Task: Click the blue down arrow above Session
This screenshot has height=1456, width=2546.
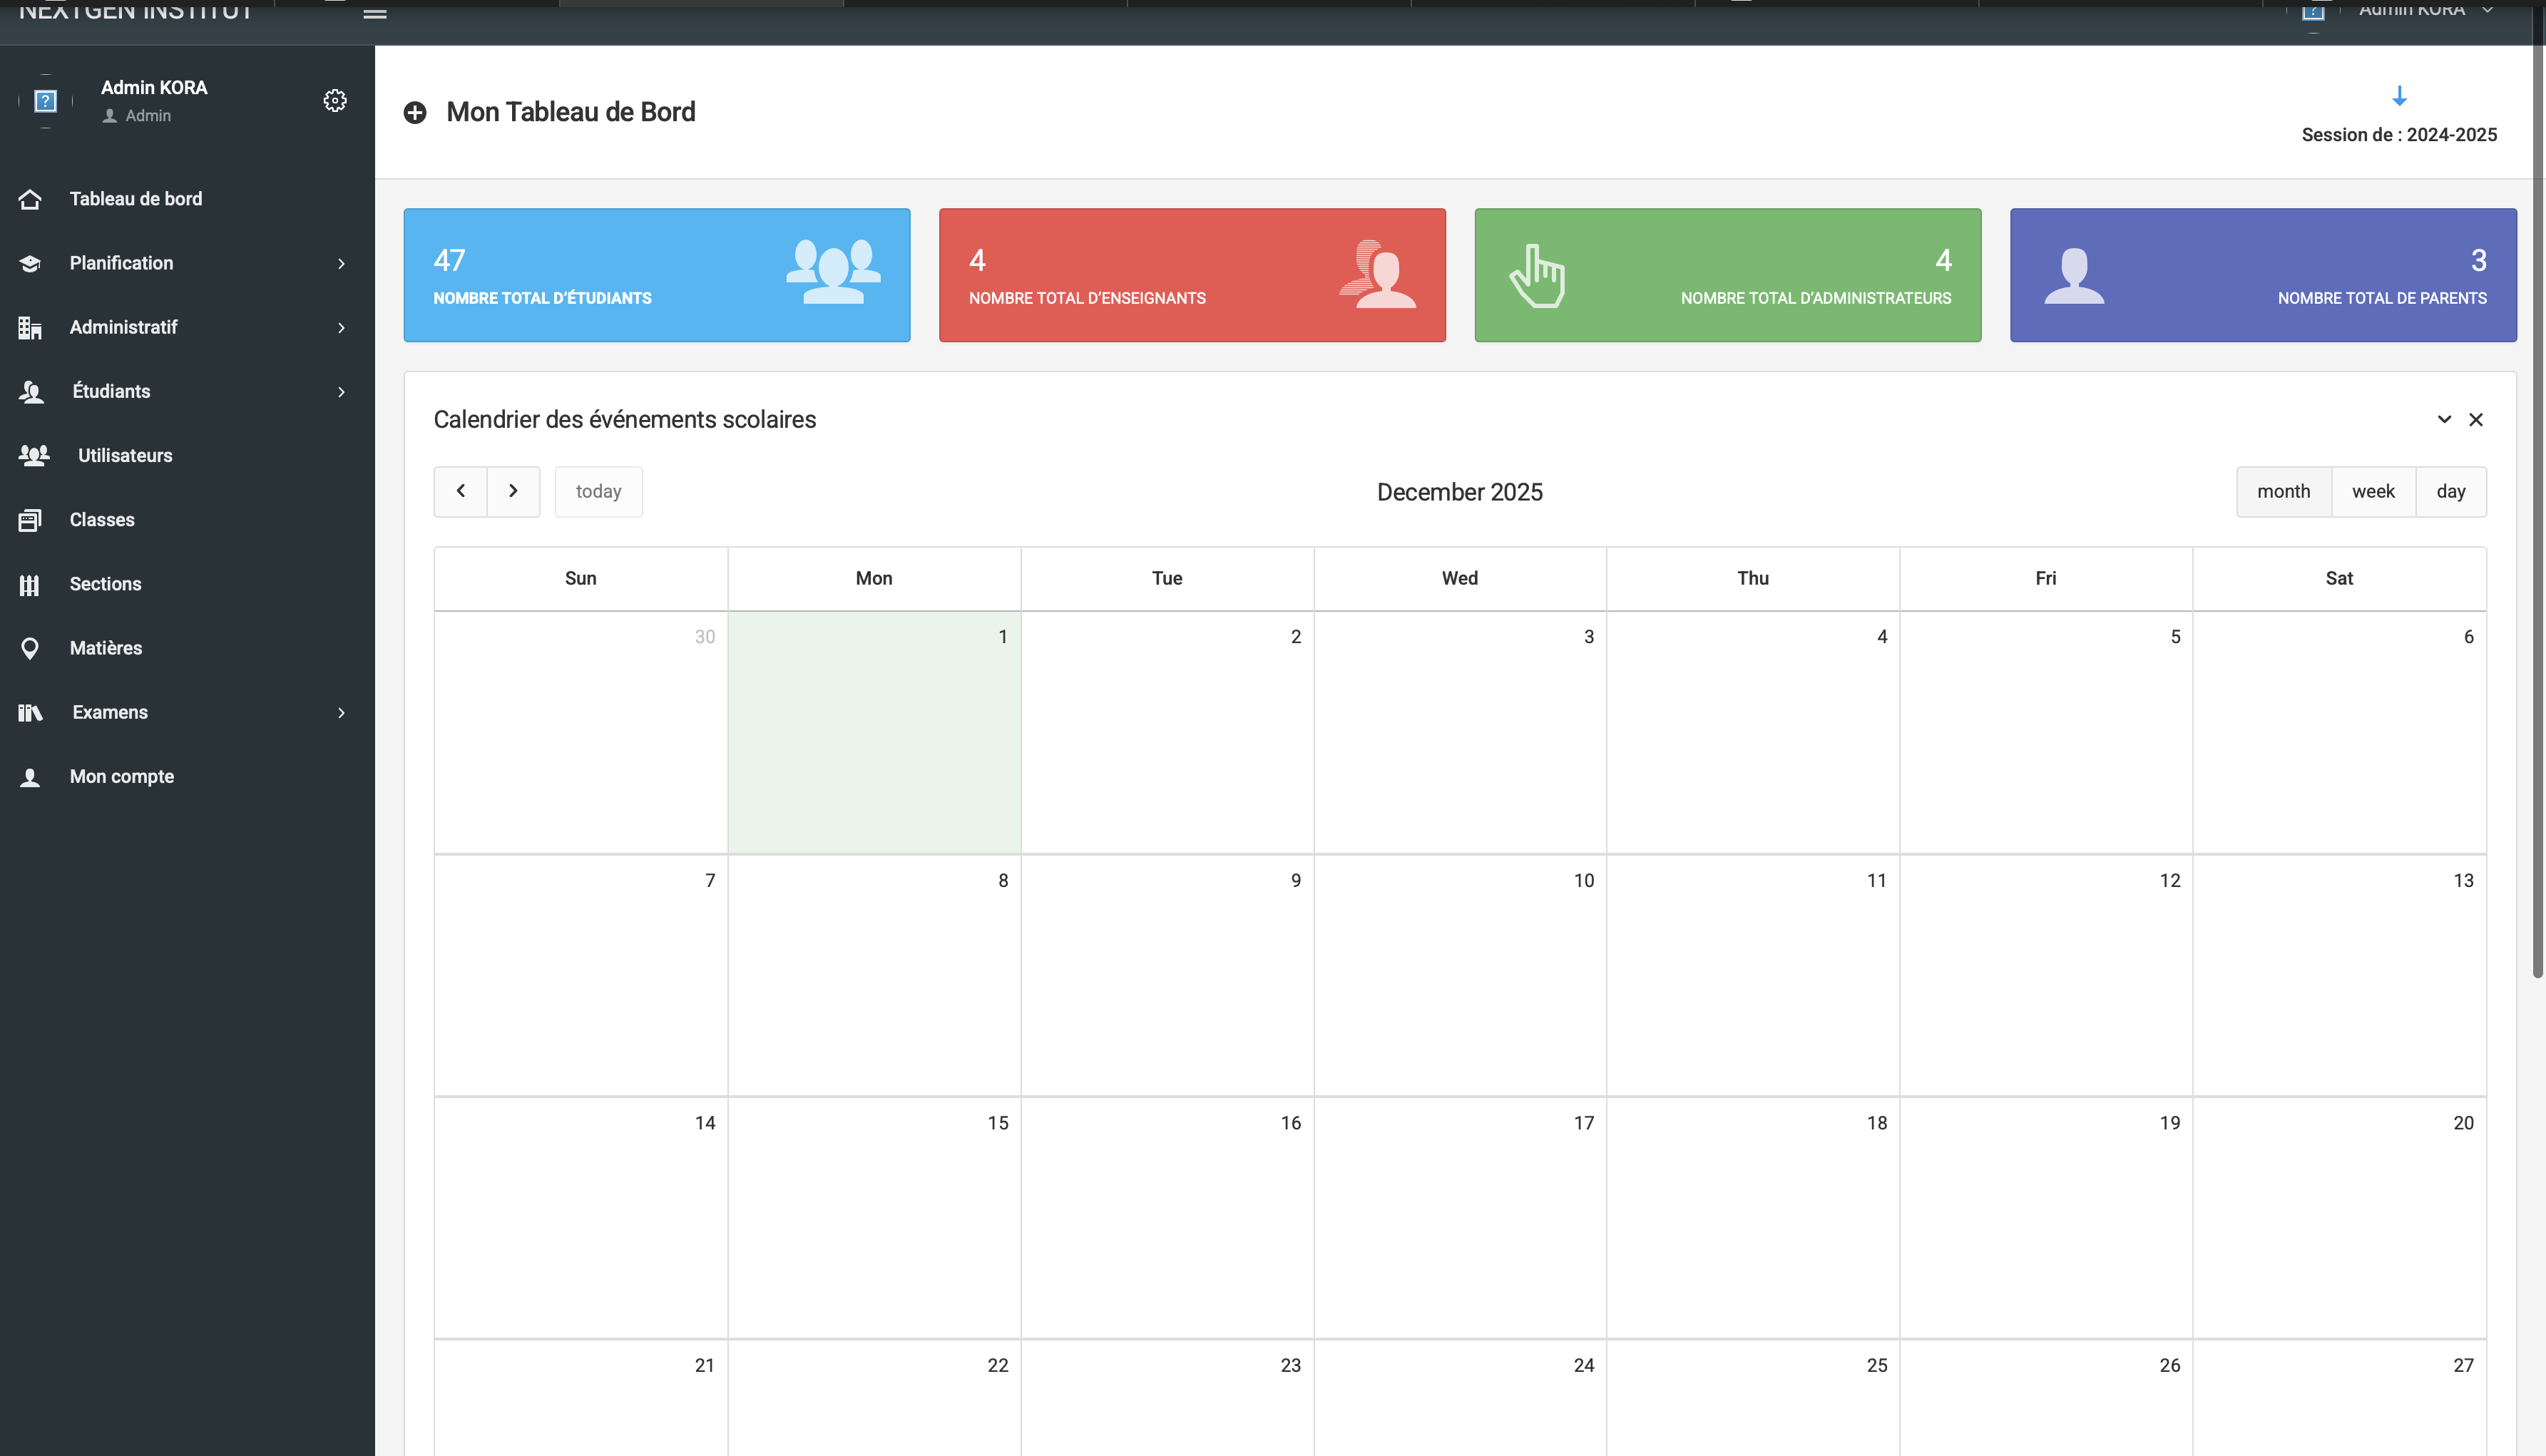Action: 2399,96
